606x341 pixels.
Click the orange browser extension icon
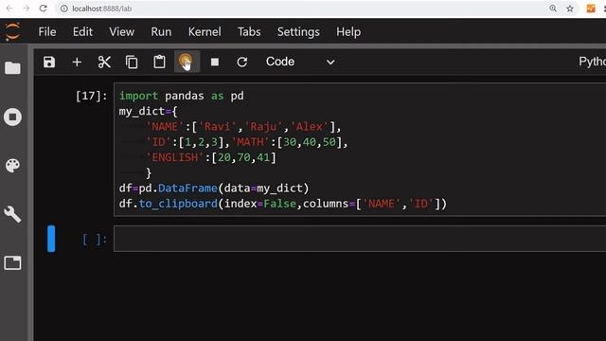591,9
